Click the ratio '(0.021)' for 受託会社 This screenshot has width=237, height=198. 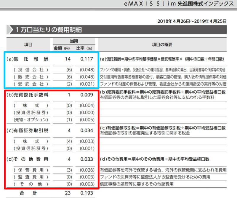tap(87, 84)
